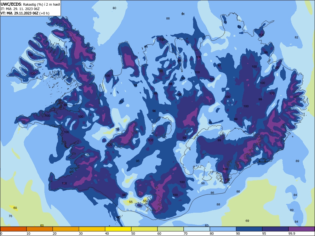This screenshot has width=315, height=236.
Task: Click the "0" legend tick label
Action: 1,233
